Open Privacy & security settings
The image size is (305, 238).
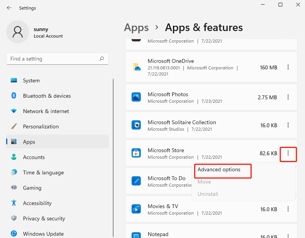pos(58,218)
